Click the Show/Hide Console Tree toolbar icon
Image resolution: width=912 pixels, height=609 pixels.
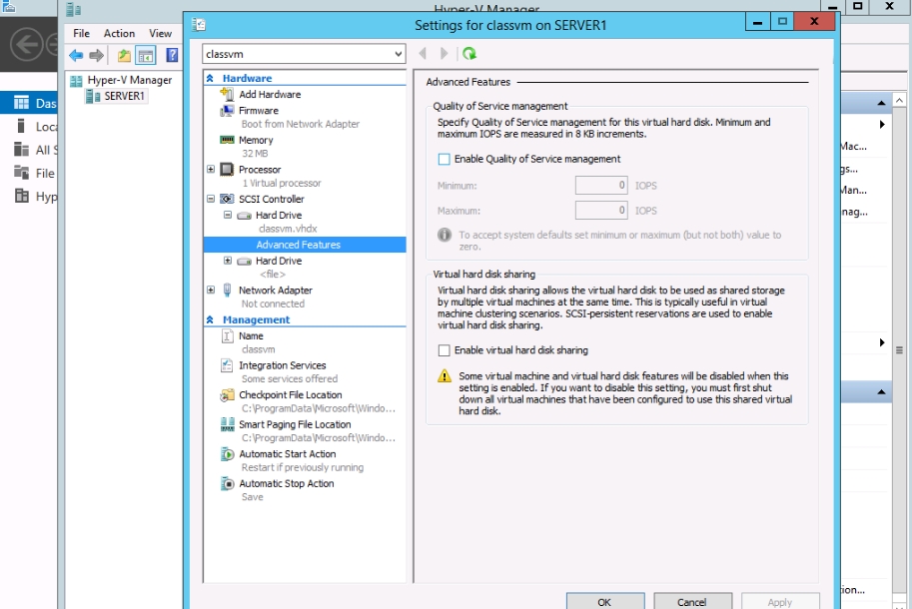pyautogui.click(x=146, y=55)
